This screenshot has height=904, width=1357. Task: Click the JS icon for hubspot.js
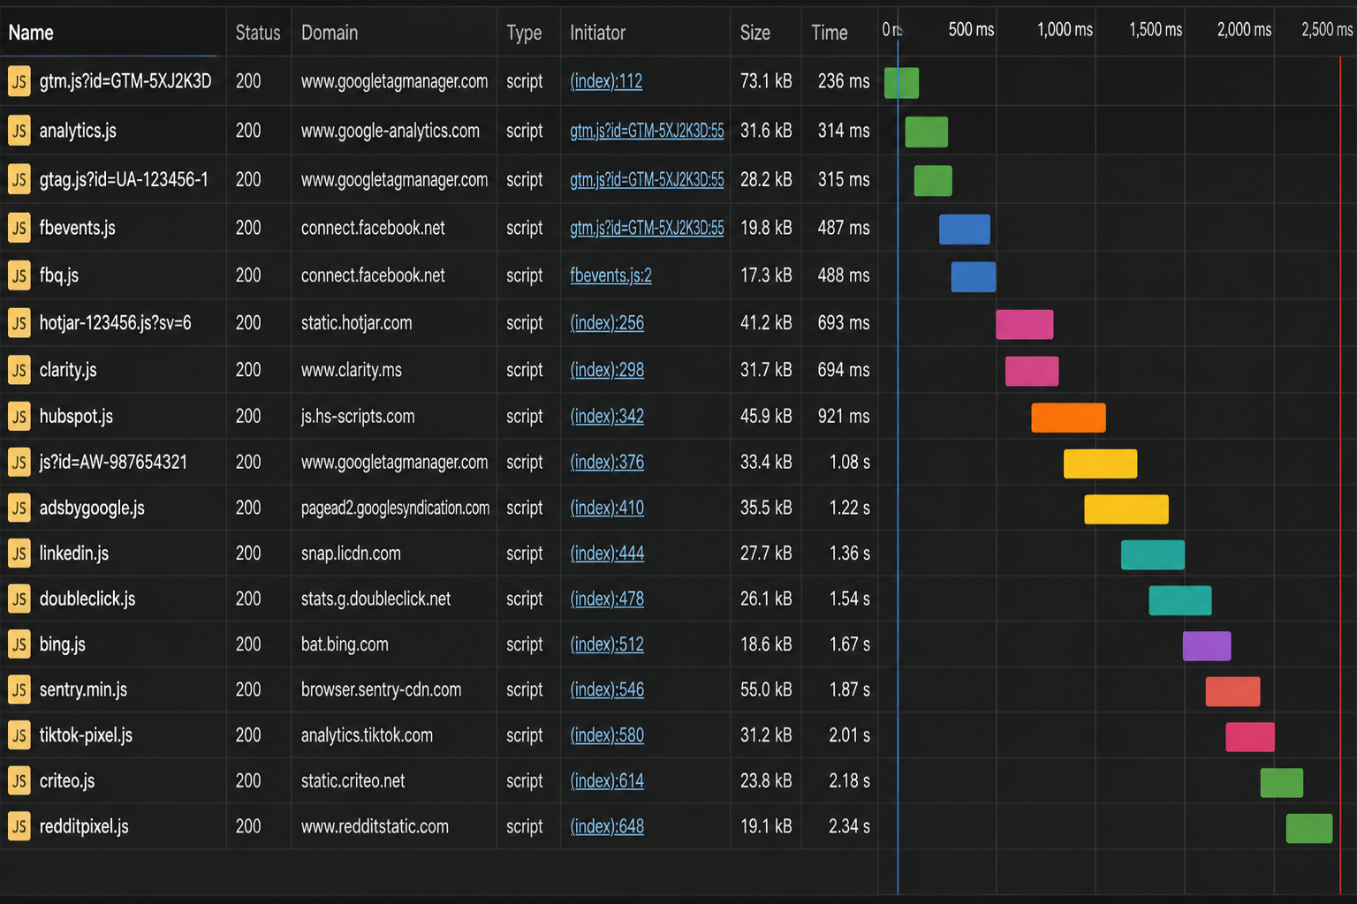pyautogui.click(x=19, y=417)
